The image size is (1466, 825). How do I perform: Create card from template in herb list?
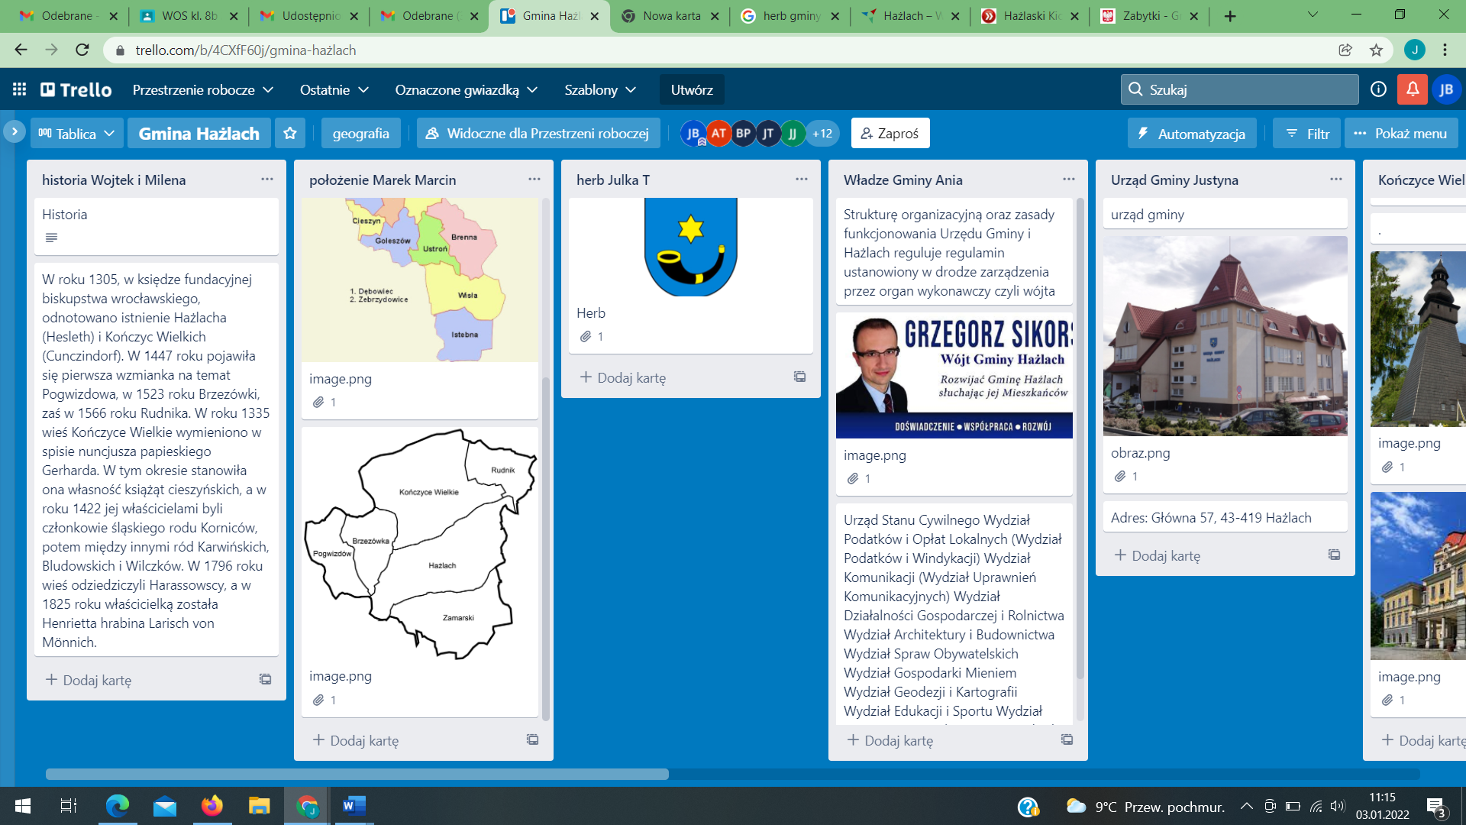799,377
